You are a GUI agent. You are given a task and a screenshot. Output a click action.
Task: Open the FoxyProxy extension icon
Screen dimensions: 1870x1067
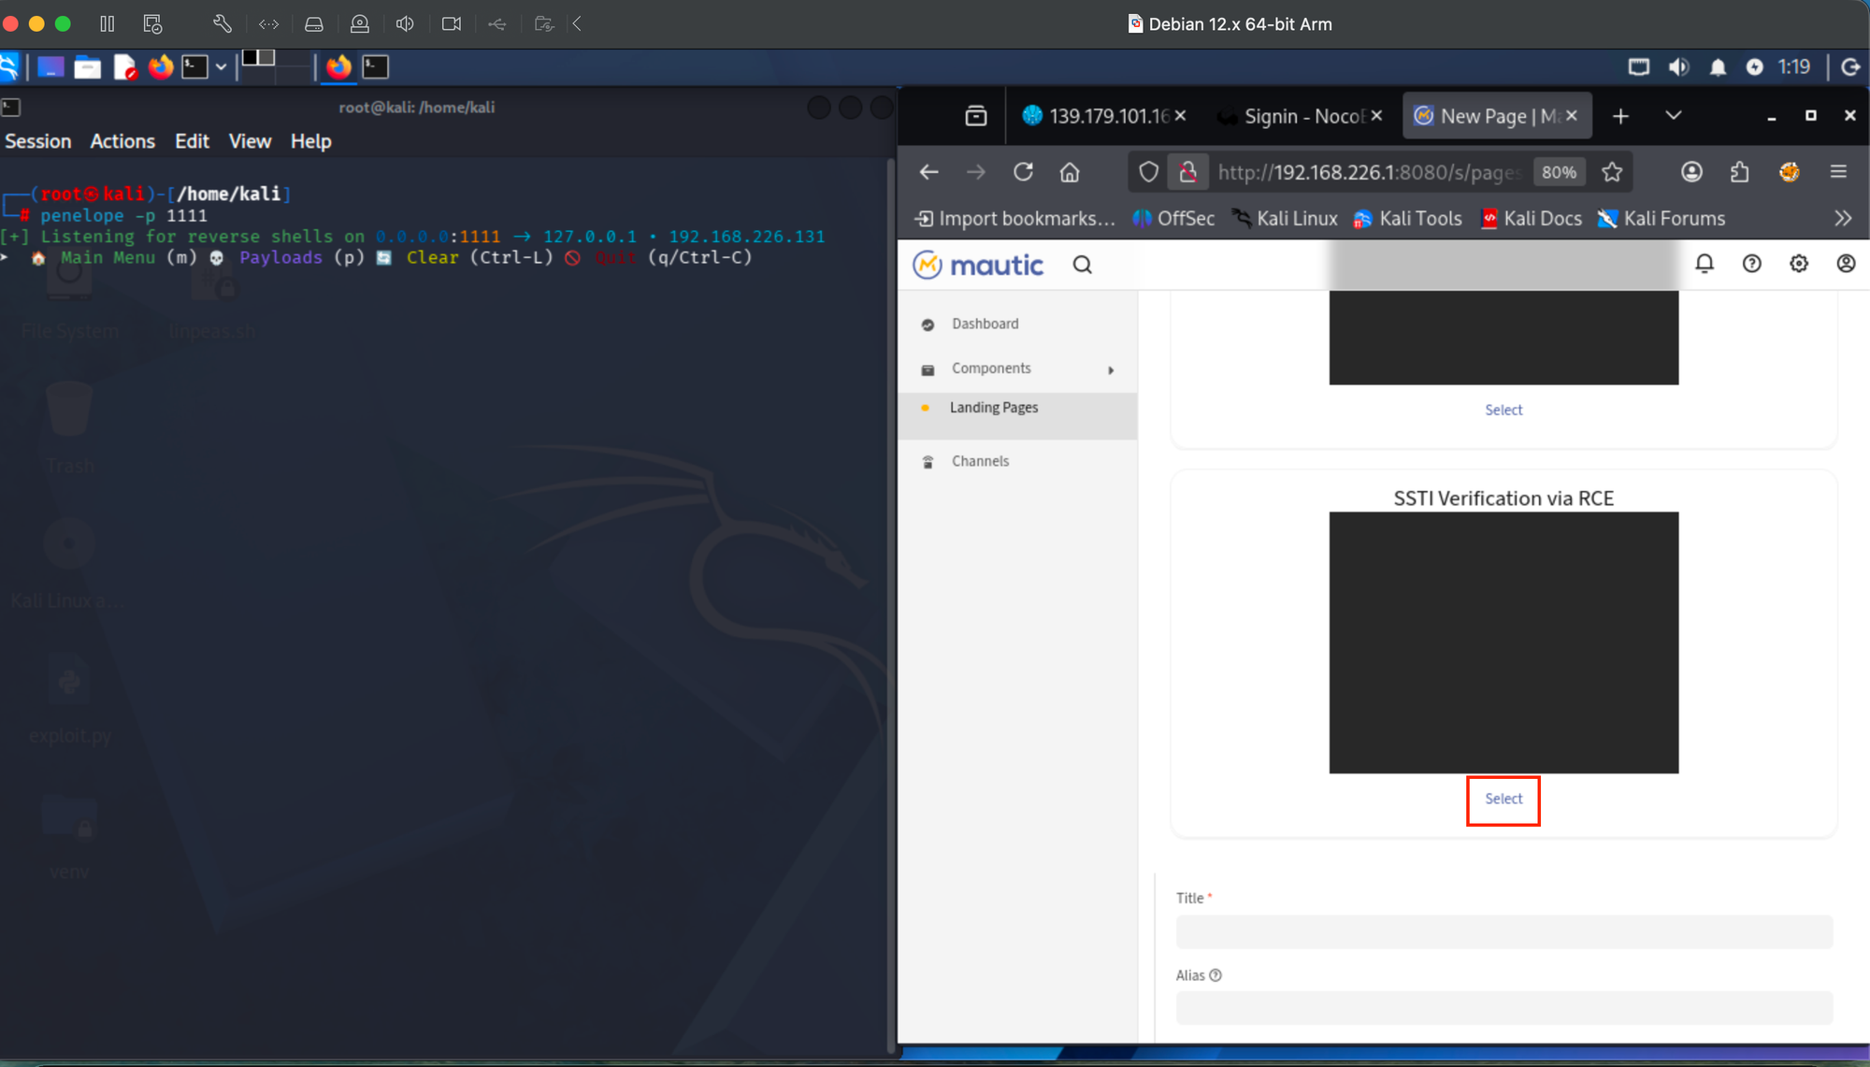click(1789, 172)
